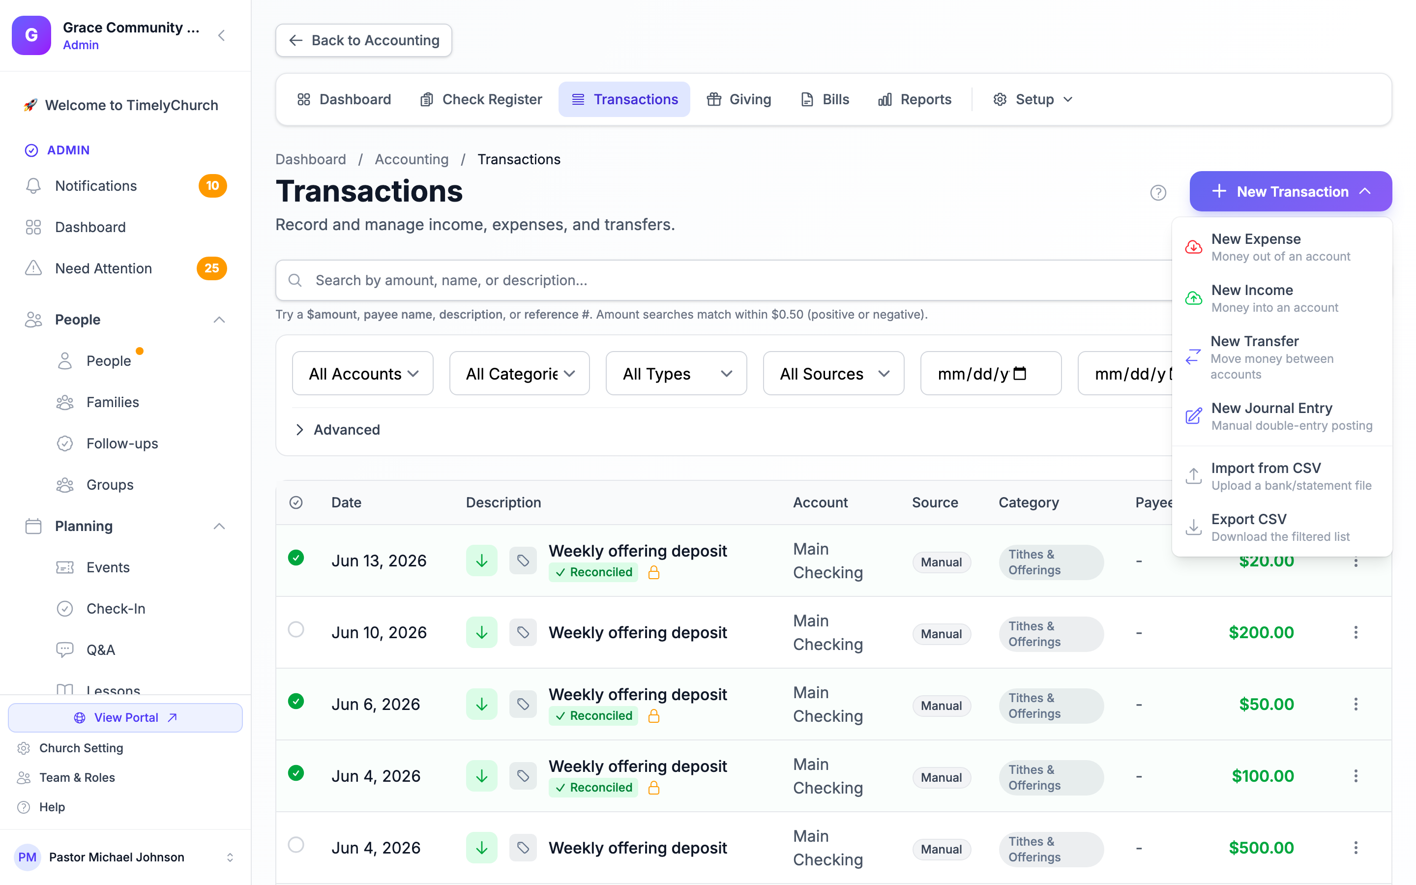Deselect the Jun 6, 2026 transaction checkbox
The height and width of the screenshot is (885, 1416).
tap(296, 701)
